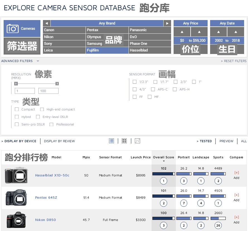Open Nikon D850 model link
The width and height of the screenshot is (248, 231).
pos(45,220)
